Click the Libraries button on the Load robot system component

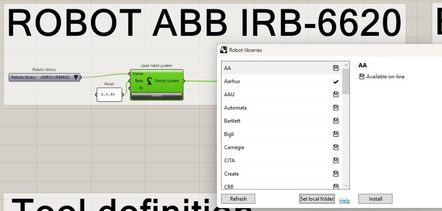pyautogui.click(x=156, y=96)
